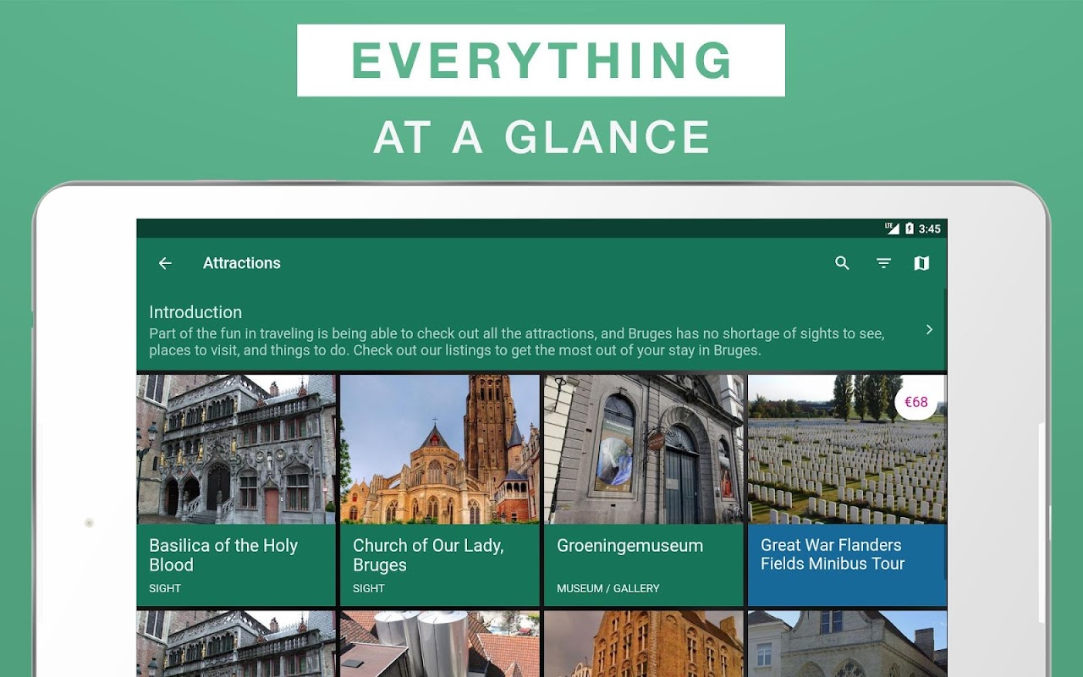Open second-row white gabled building thumbnail

[x=847, y=643]
